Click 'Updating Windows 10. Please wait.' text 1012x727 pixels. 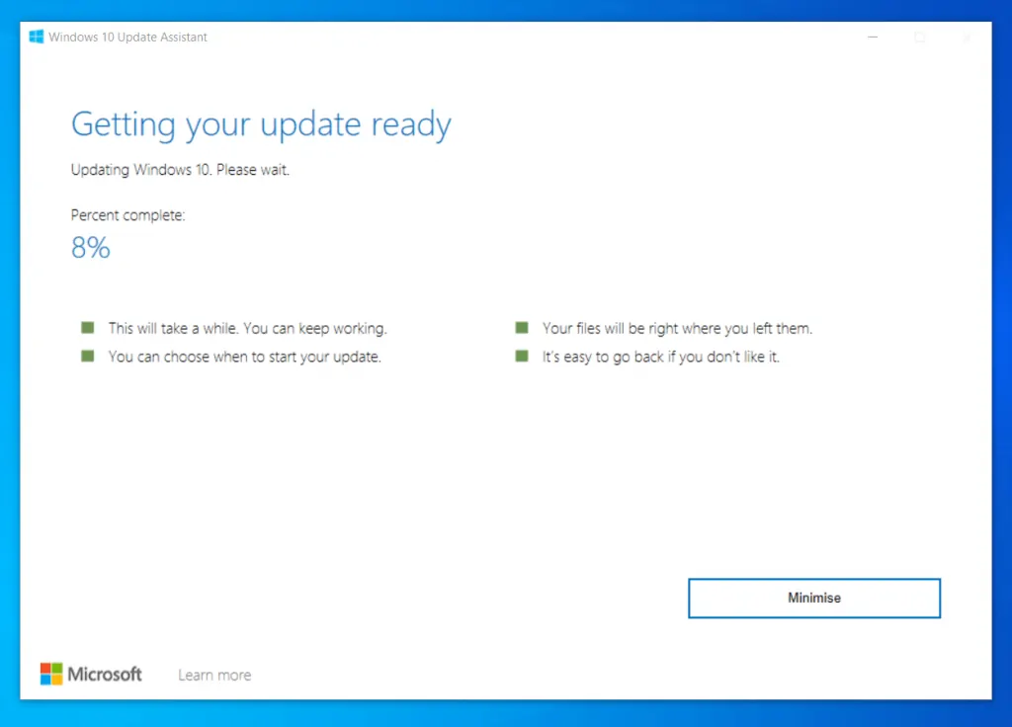point(180,170)
